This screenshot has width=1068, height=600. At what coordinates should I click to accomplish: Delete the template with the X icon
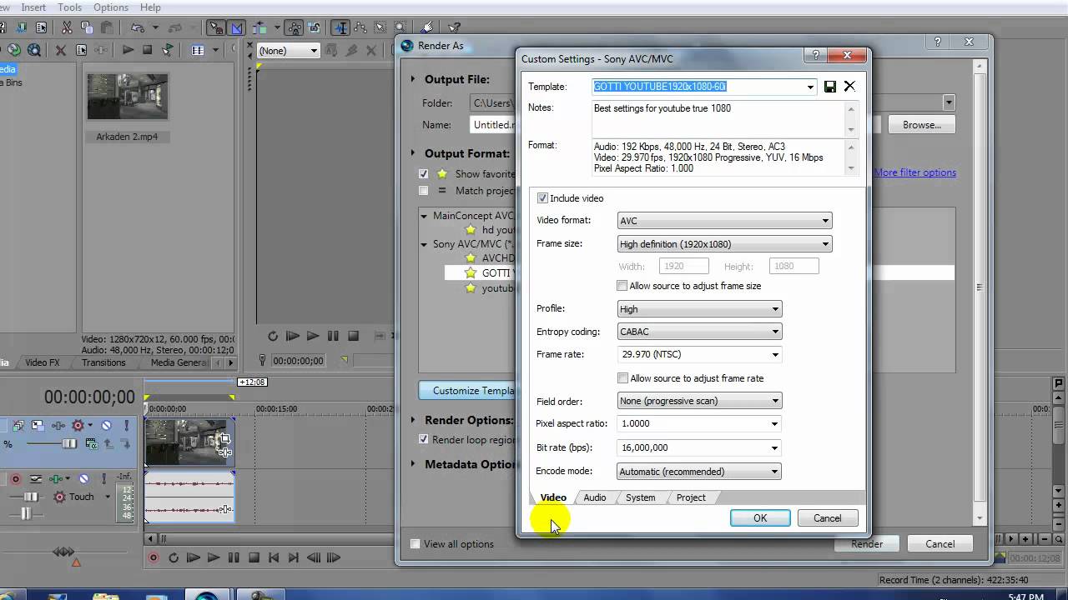tap(849, 87)
